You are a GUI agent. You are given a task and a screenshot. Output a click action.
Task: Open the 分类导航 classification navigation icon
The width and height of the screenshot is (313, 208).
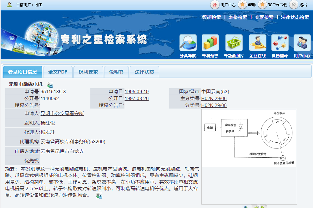pos(188,43)
